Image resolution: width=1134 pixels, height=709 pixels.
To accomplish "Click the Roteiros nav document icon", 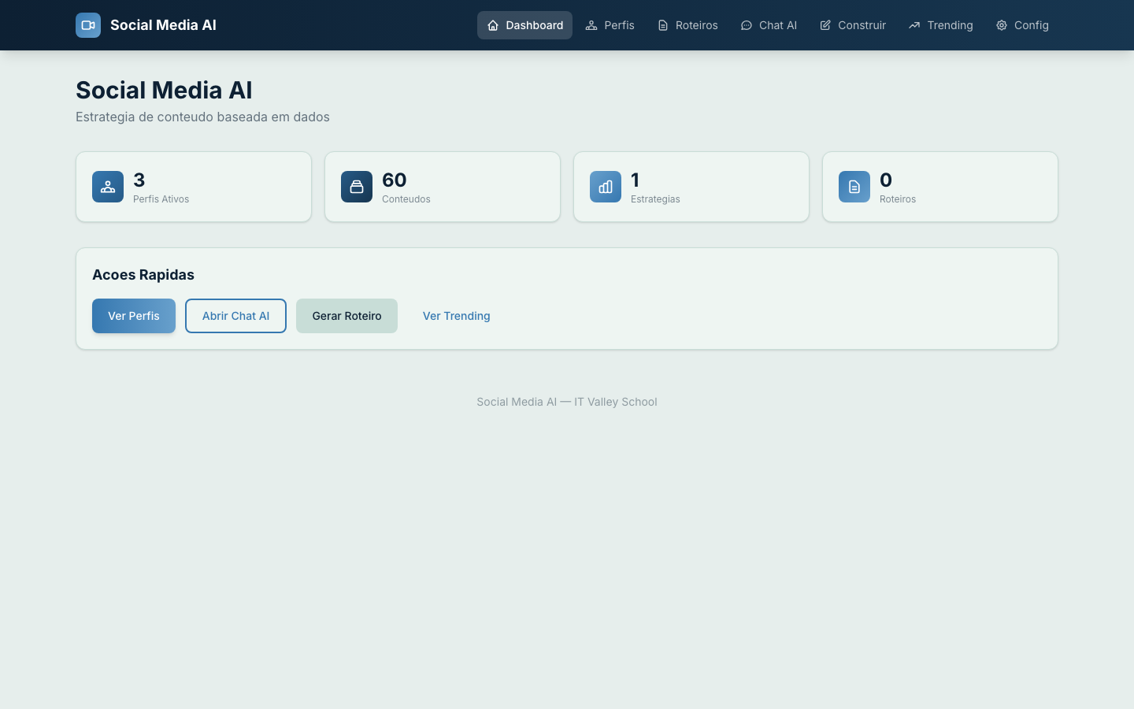I will 663,25.
